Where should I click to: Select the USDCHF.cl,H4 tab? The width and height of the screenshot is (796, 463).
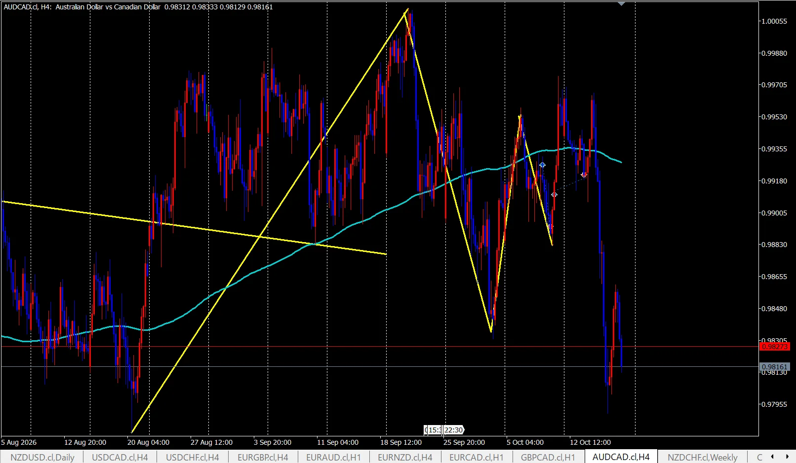tap(193, 457)
